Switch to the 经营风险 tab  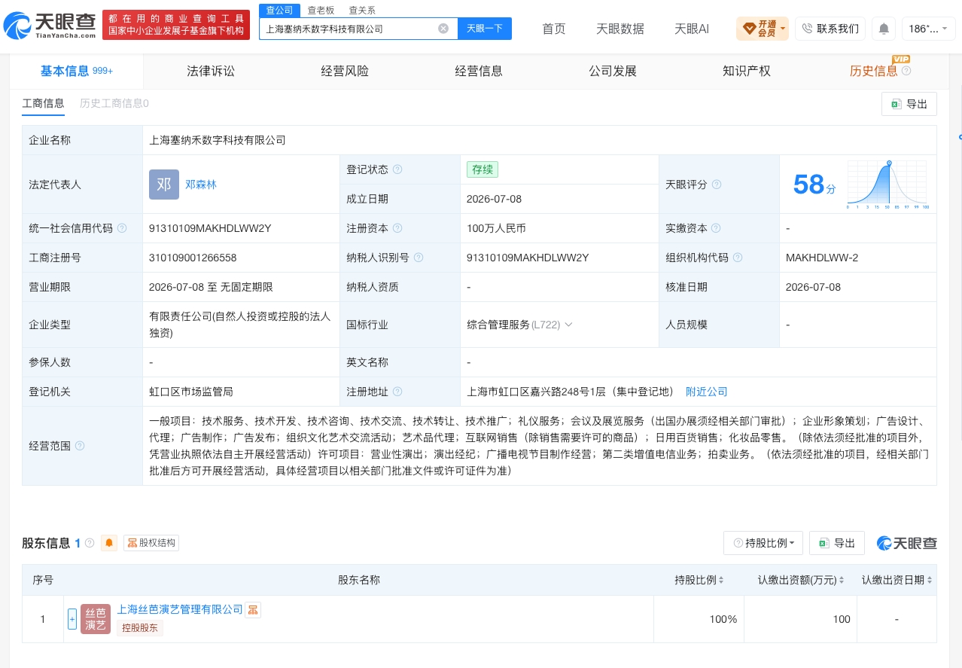(345, 71)
